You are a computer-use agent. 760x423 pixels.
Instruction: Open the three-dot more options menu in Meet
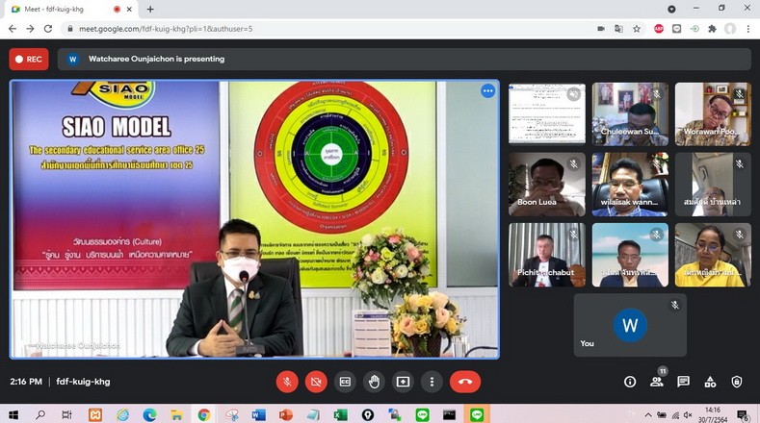pos(432,382)
